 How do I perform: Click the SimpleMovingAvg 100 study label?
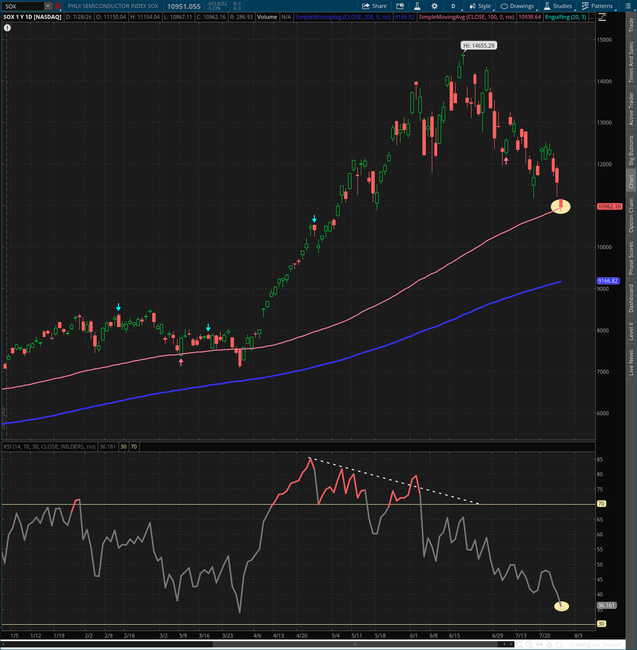[467, 17]
